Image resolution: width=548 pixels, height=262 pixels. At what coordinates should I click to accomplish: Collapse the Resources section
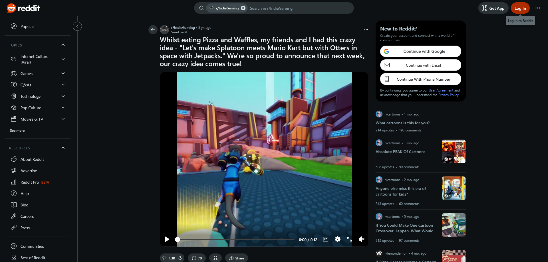tap(63, 148)
